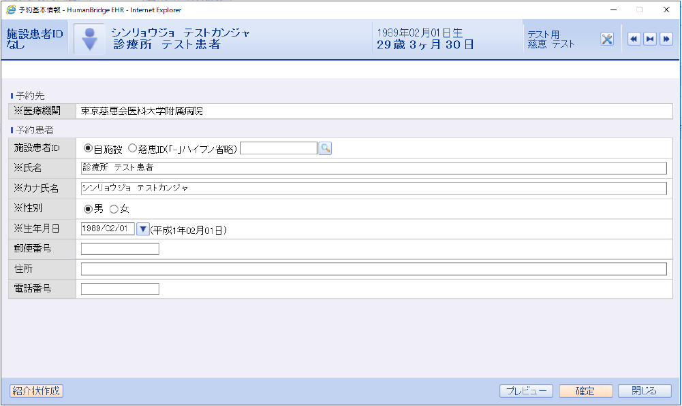Click the center collapse arrows icon
Image resolution: width=682 pixels, height=406 pixels.
(x=650, y=39)
